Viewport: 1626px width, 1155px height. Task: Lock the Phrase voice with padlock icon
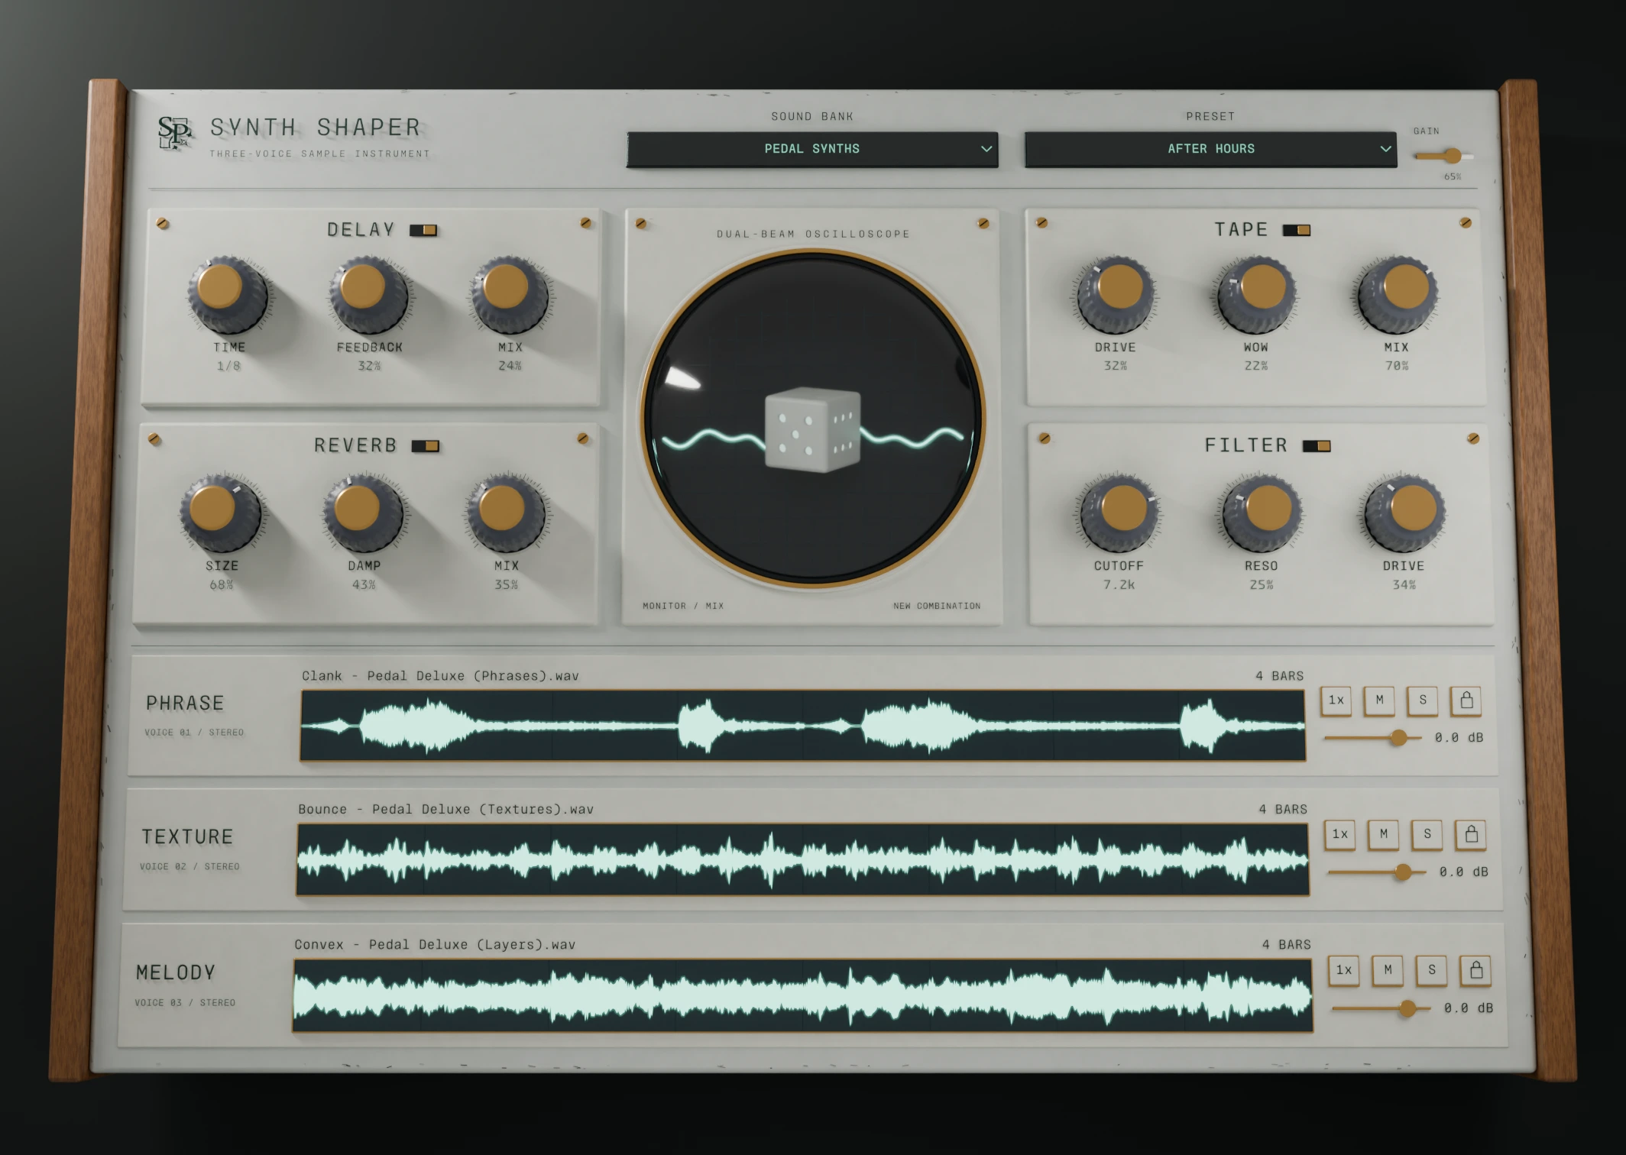pyautogui.click(x=1466, y=700)
